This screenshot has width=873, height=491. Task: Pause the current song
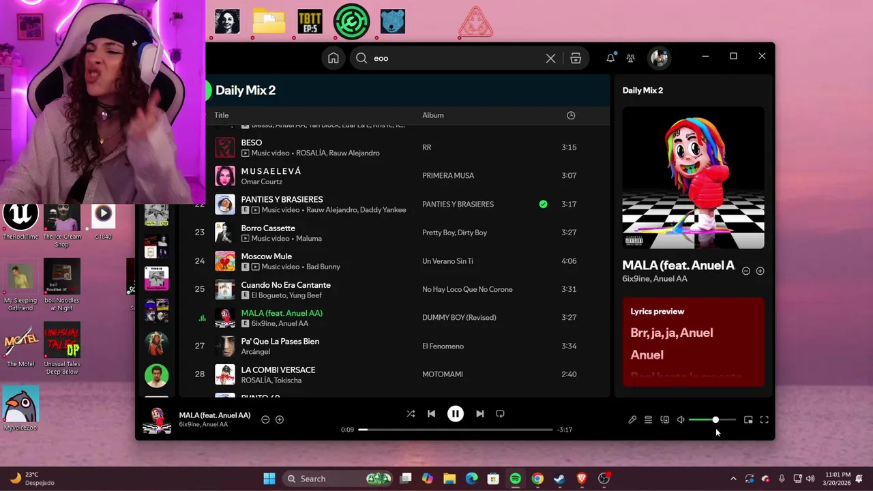click(455, 414)
